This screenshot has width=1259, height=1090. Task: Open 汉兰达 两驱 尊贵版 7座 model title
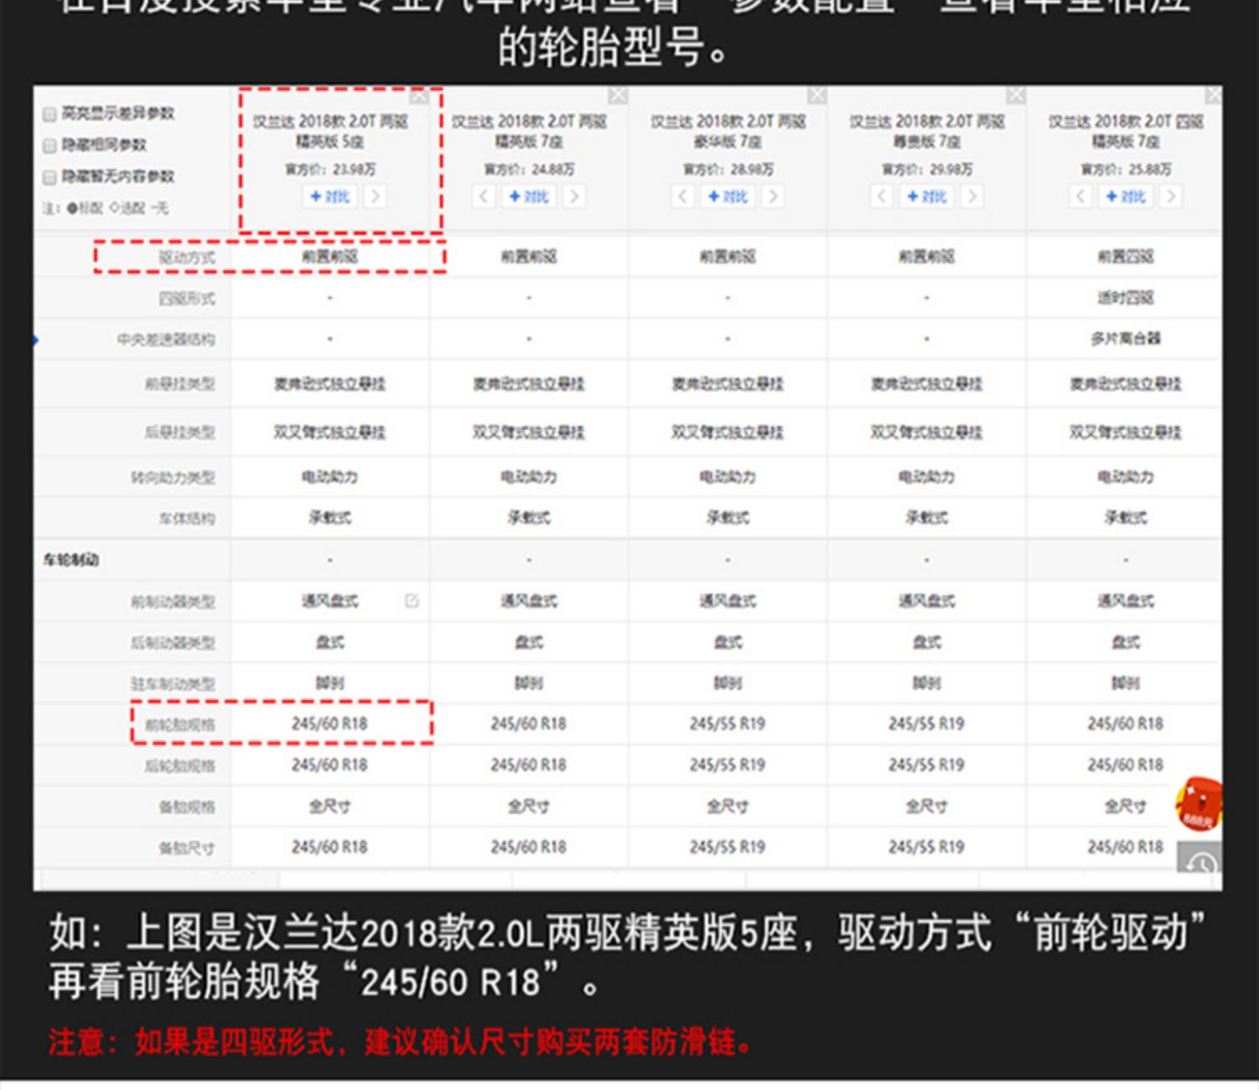point(927,131)
